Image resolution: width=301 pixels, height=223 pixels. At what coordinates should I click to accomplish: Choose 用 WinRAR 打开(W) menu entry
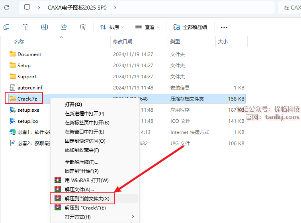(86, 180)
